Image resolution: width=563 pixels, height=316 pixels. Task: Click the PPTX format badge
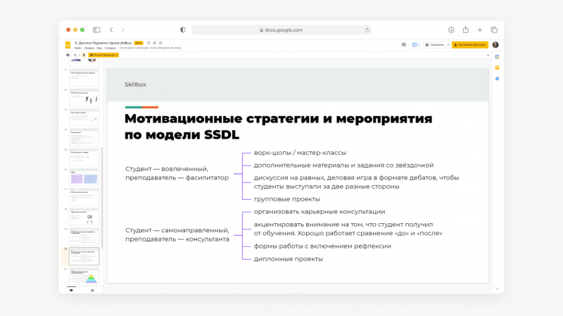tap(139, 43)
